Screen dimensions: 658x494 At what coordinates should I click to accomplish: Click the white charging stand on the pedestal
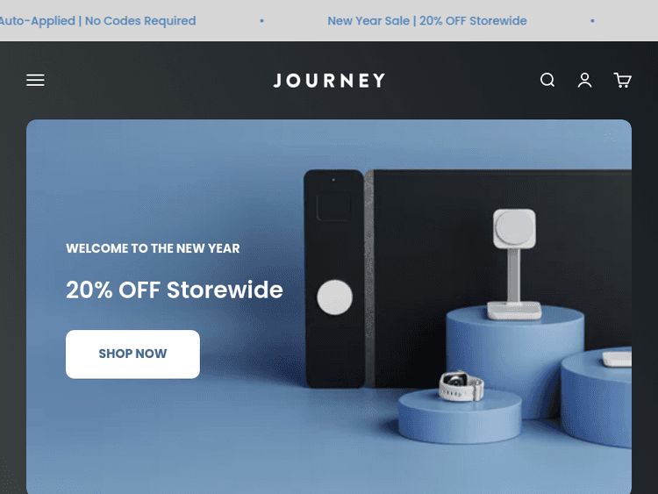click(x=514, y=264)
